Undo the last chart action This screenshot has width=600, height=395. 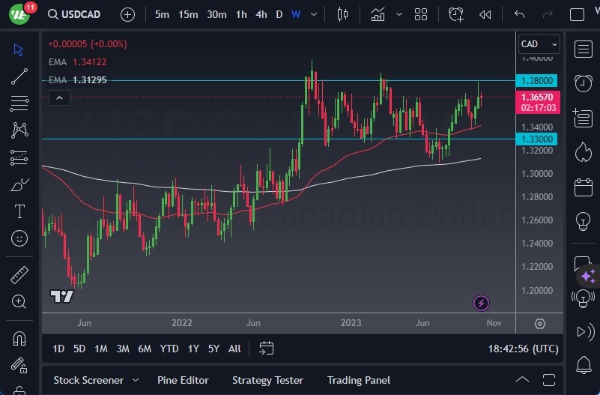point(519,14)
